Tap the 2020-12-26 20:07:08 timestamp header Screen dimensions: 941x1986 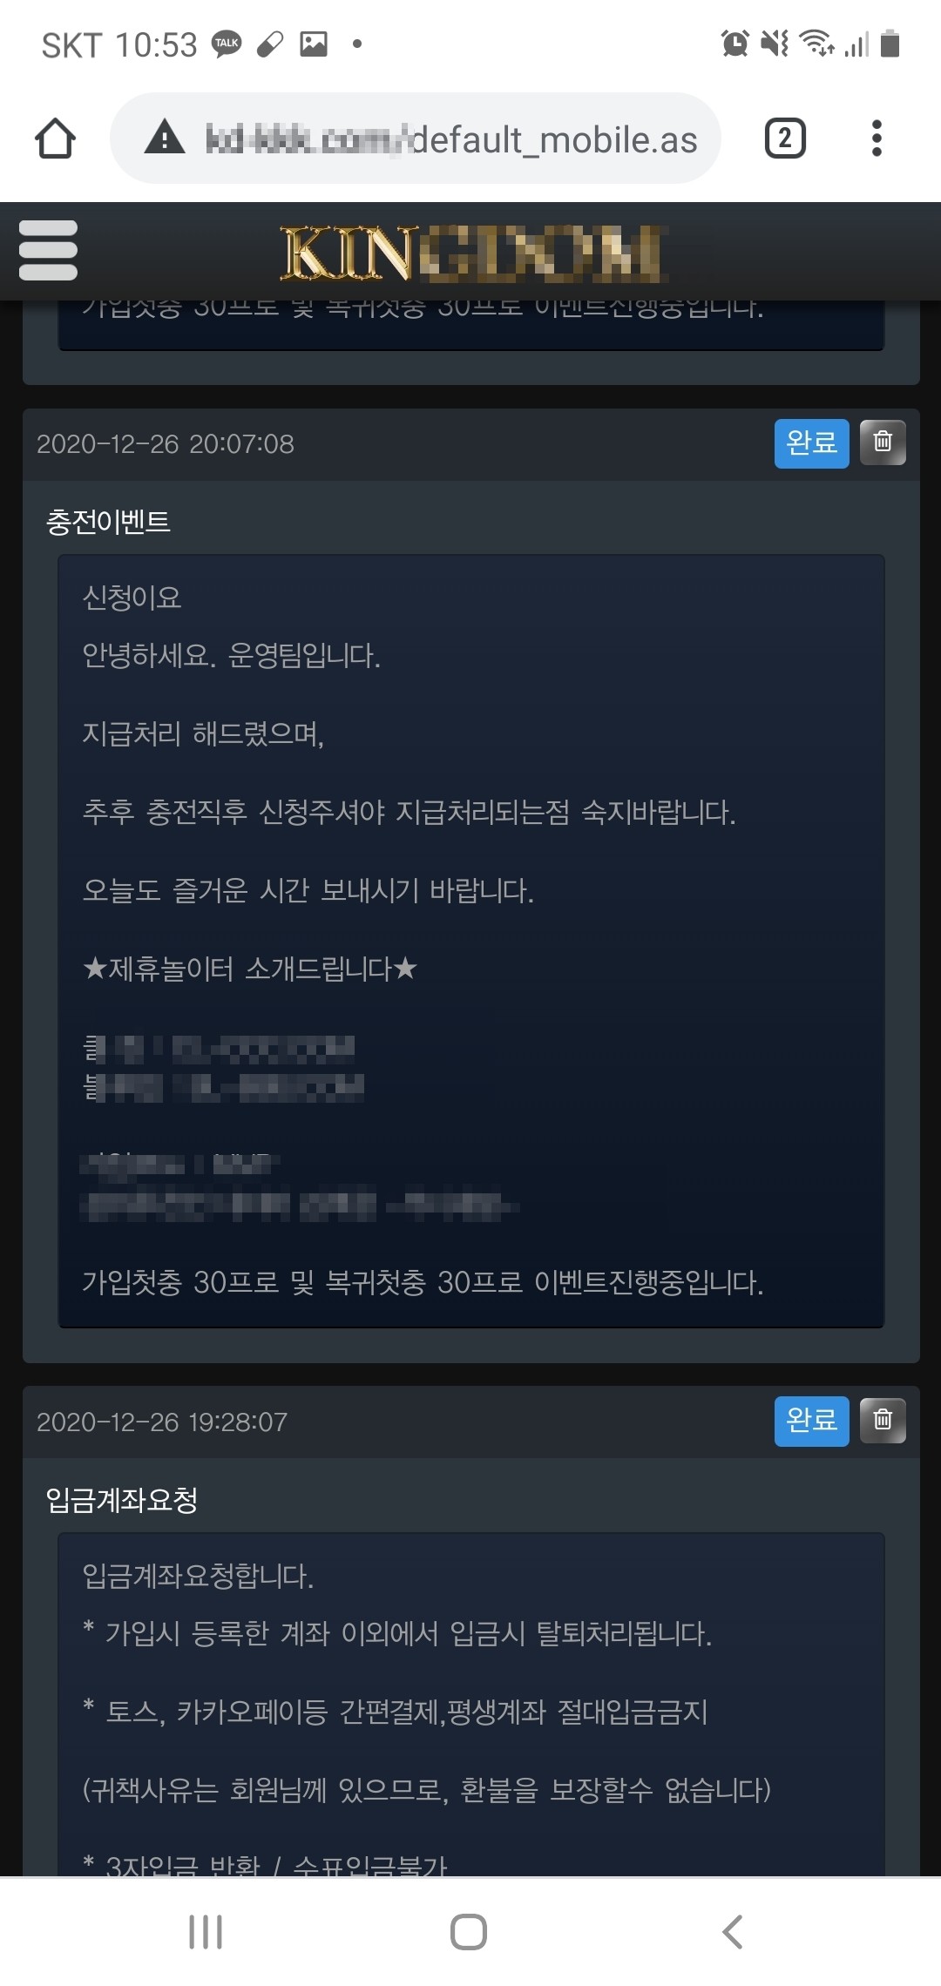point(166,444)
